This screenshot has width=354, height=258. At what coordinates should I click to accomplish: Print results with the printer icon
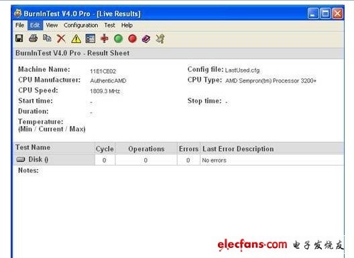(34, 38)
